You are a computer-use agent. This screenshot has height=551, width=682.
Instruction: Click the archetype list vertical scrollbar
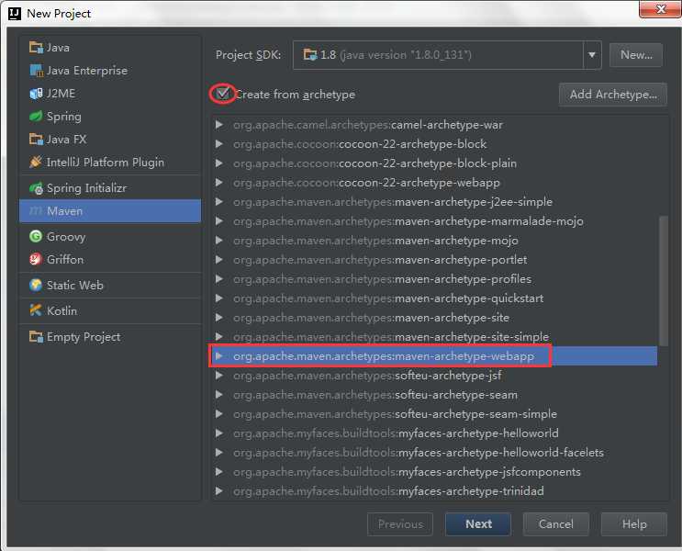tap(663, 281)
